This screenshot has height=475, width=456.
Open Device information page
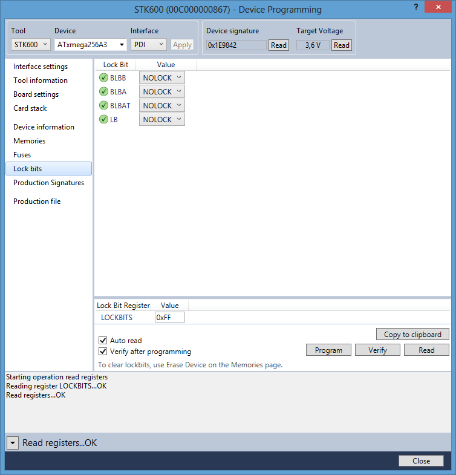(x=44, y=127)
